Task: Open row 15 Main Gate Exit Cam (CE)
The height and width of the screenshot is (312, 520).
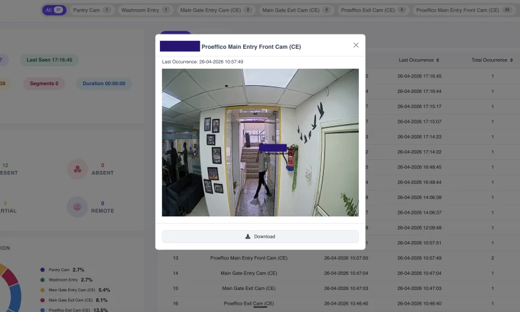Action: tap(338, 289)
